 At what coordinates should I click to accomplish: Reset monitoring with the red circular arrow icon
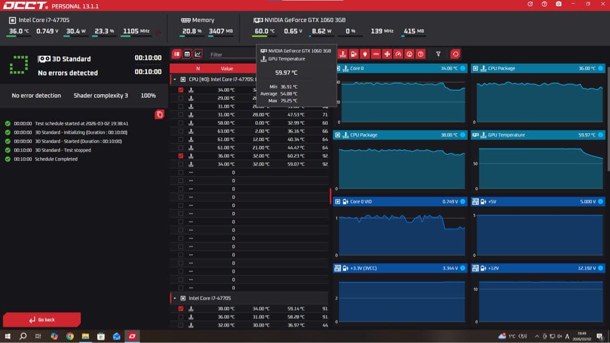[455, 54]
